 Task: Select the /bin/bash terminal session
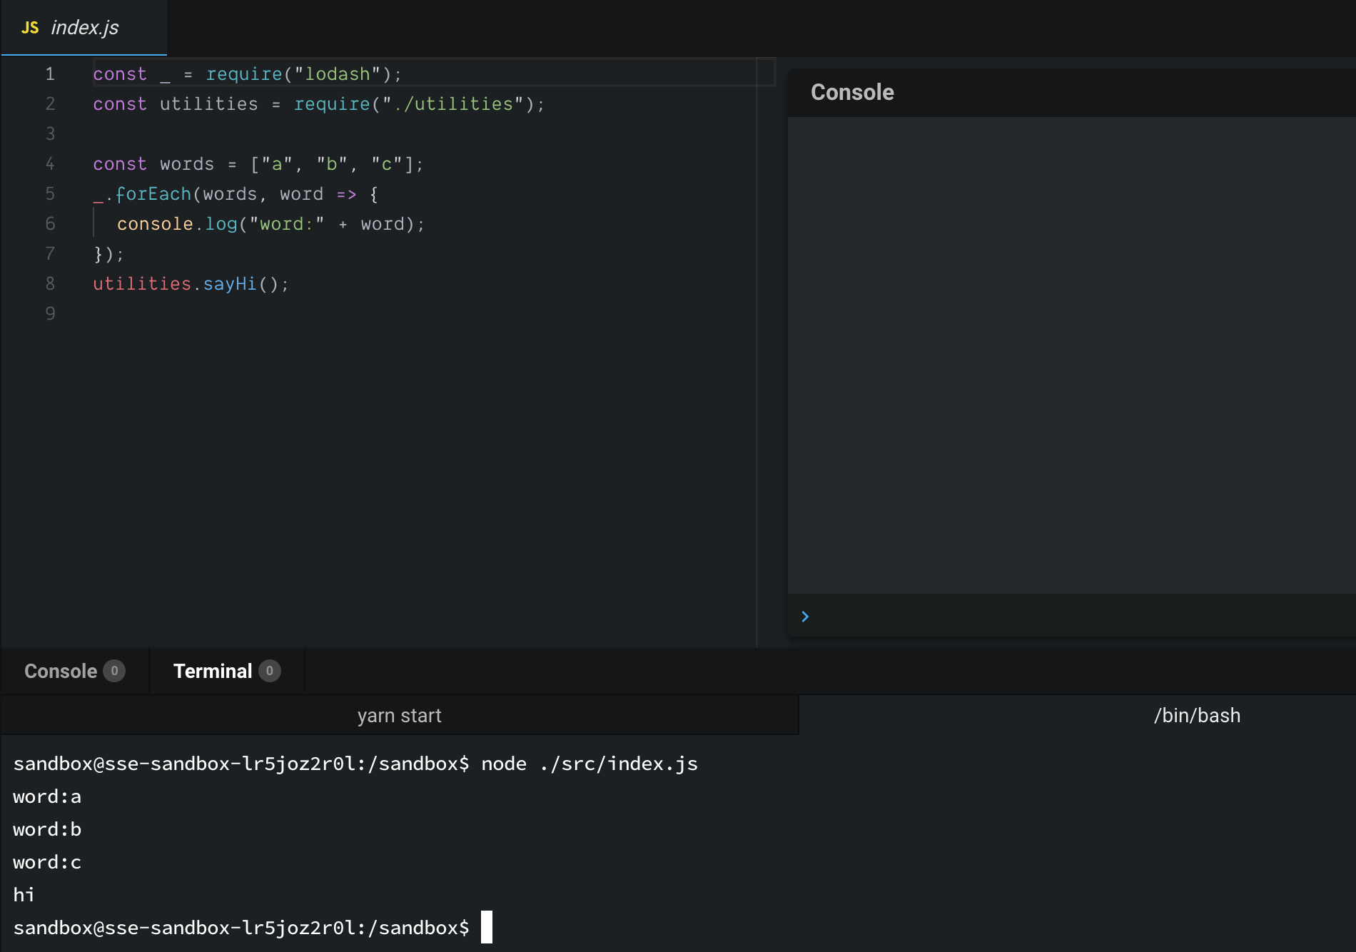point(1197,715)
